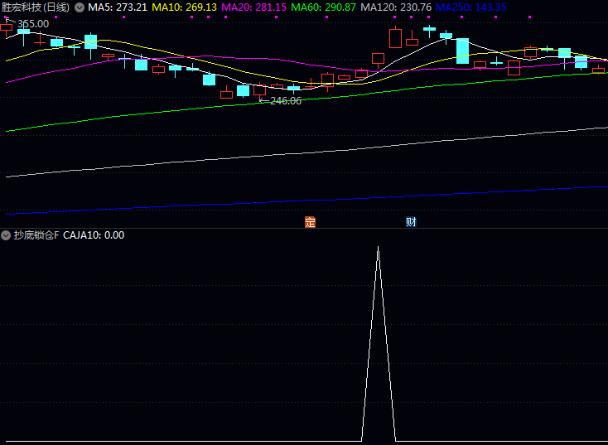Click the 246.06 low price annotation
The image size is (608, 445).
[285, 101]
